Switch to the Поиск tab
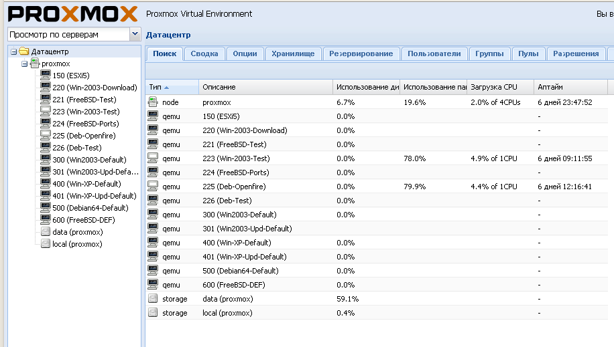The height and width of the screenshot is (347, 614). [x=164, y=53]
